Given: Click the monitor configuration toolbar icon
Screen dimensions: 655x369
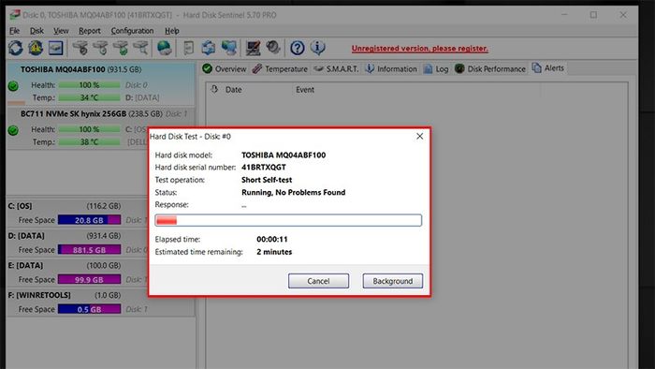Looking at the screenshot, I should (x=254, y=48).
